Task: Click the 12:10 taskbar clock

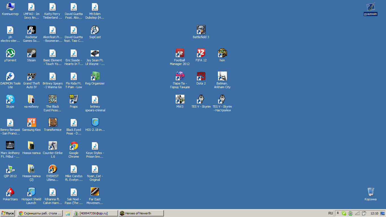Action: click(x=374, y=213)
